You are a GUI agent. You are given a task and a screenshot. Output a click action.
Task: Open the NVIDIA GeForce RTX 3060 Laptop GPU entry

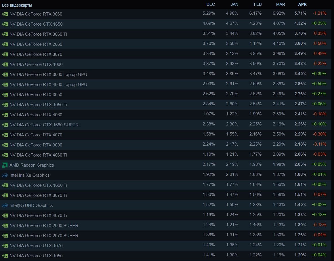point(48,75)
